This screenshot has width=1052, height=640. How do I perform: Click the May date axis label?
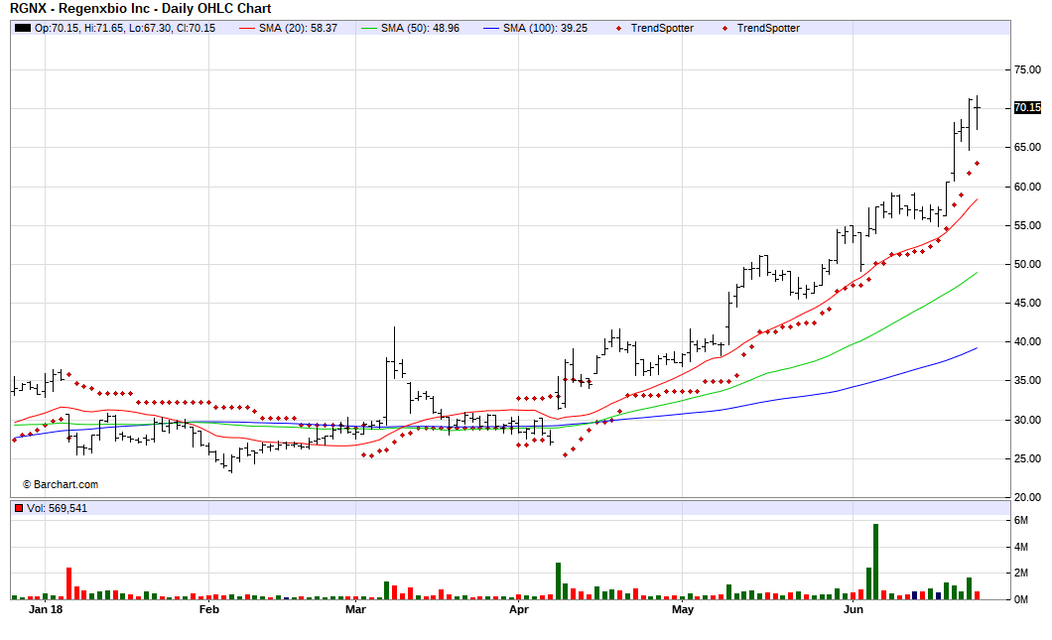[683, 609]
